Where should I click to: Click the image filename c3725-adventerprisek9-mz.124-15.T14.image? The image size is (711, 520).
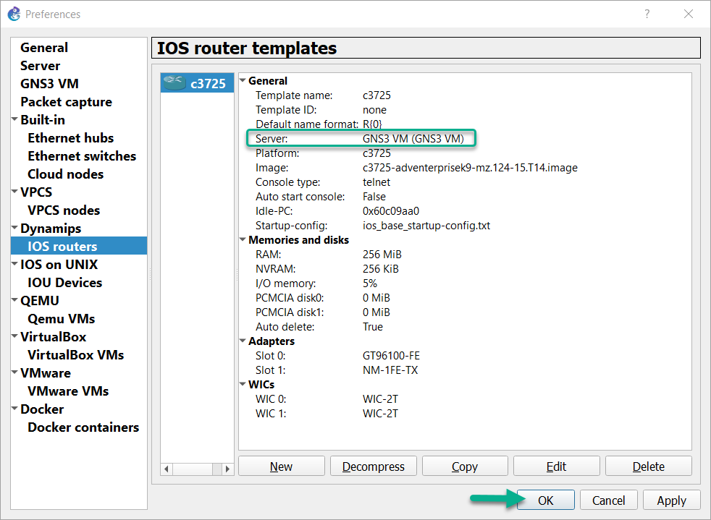coord(470,168)
